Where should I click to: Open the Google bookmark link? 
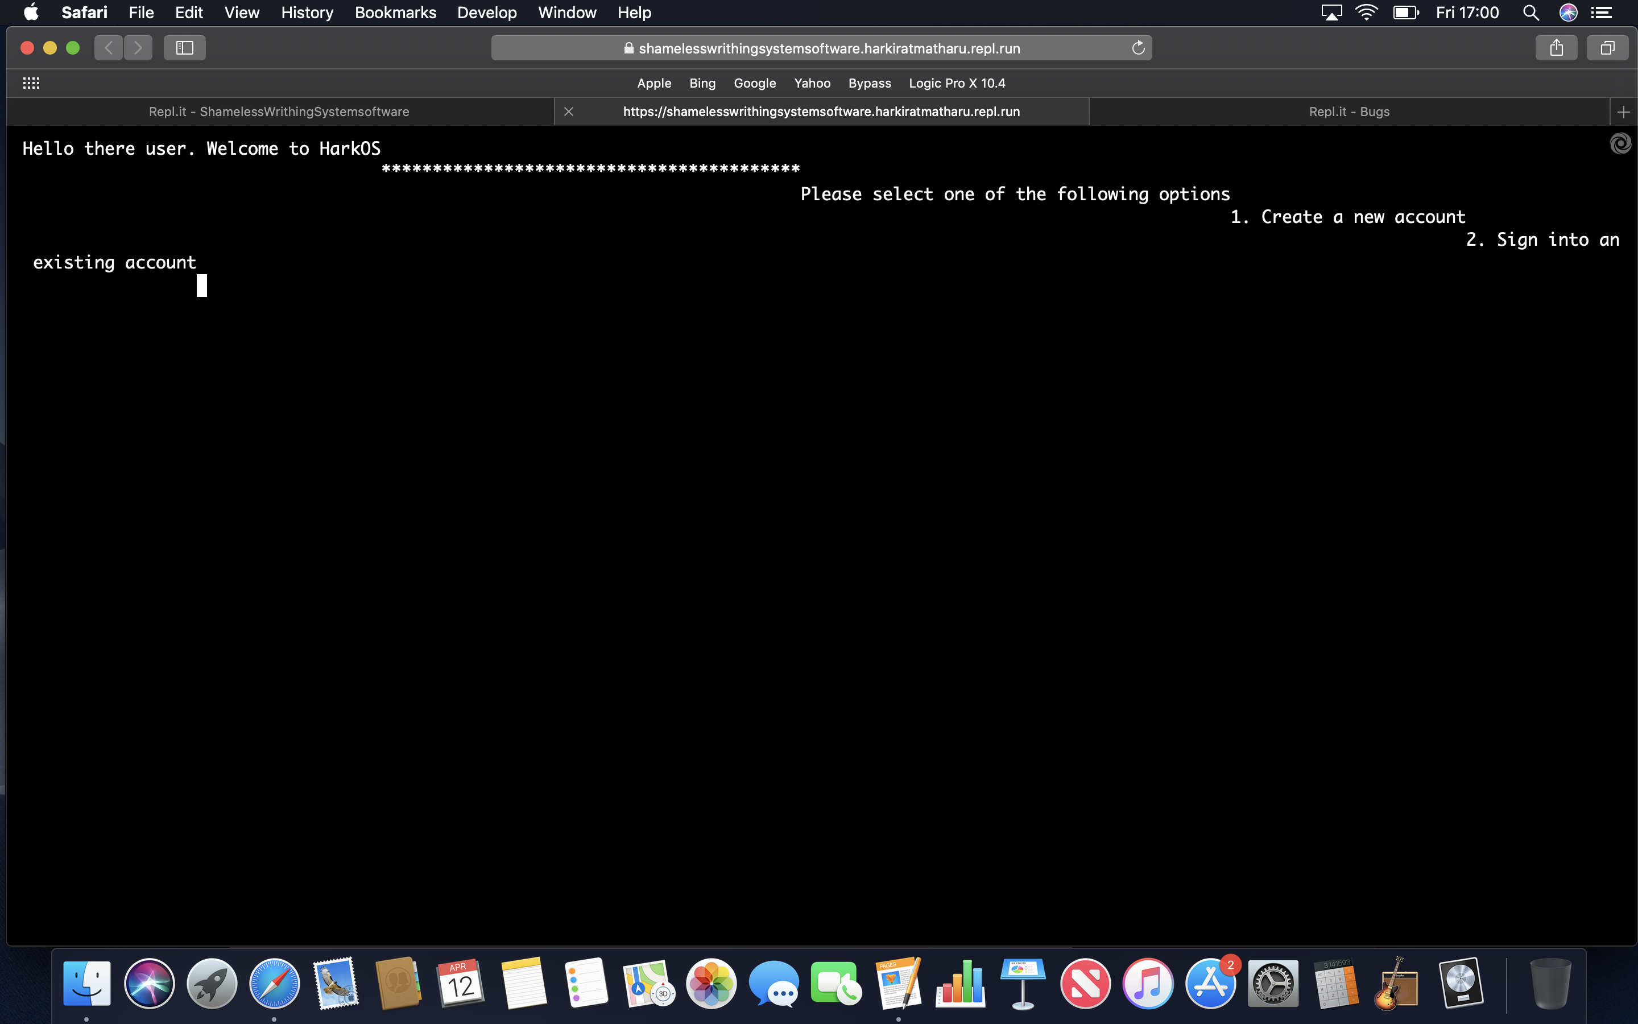755,83
